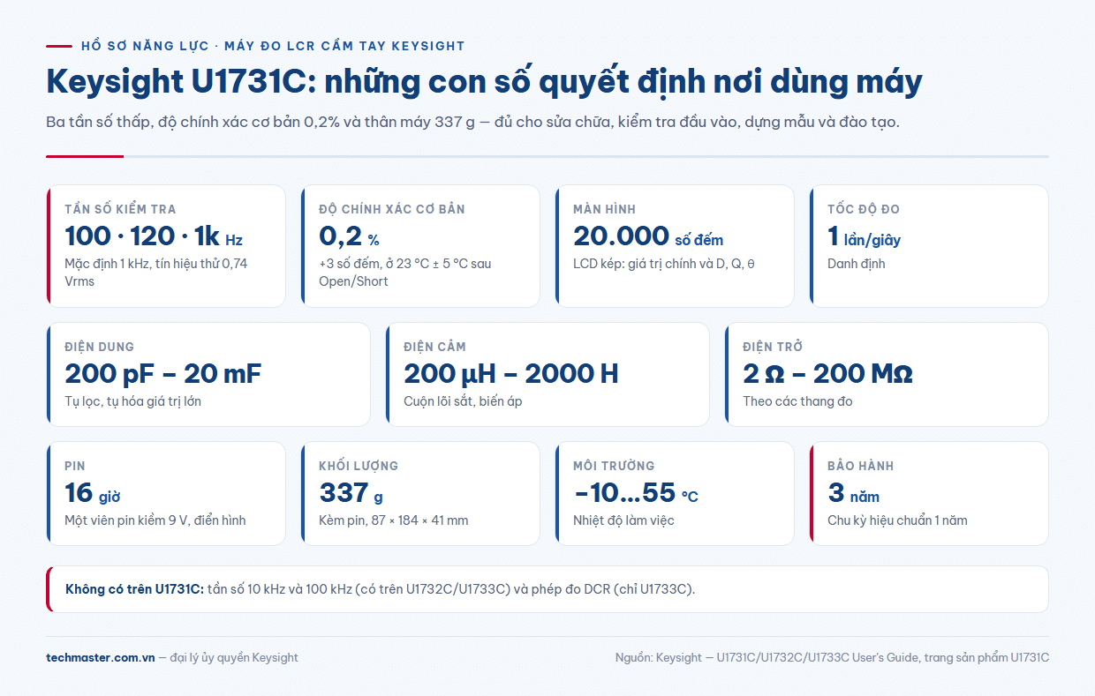Image resolution: width=1095 pixels, height=696 pixels.
Task: Click the note 'Mặc định 1 kHz, tín hiệu thử 0,74 Vrms'
Action: tap(156, 272)
